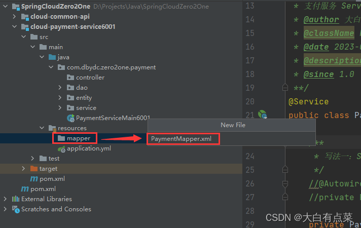Click the commented //@Autowired text on line 26
Screen dimensions: 361x228
point(335,183)
